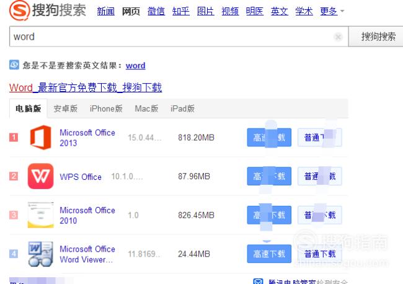Screen dimensions: 403x284
Task: Open the Word 最新官方免费下载 result title
Action: pyautogui.click(x=86, y=87)
